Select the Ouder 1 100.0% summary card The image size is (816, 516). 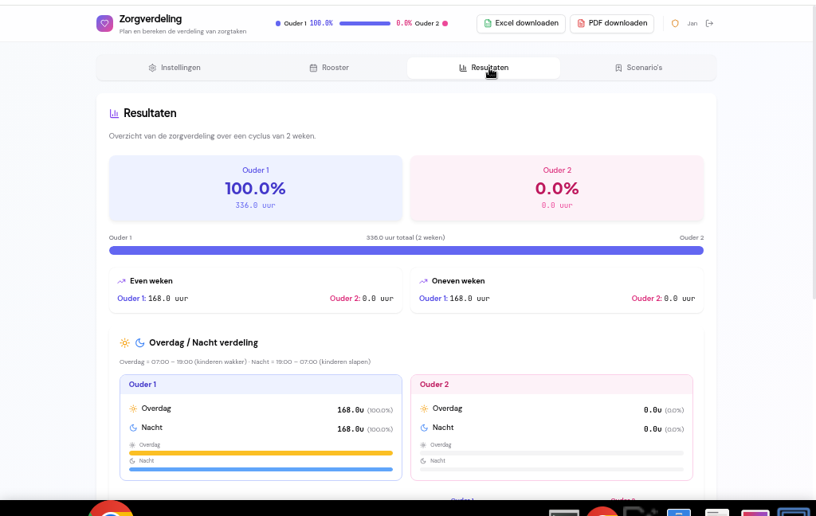tap(255, 189)
